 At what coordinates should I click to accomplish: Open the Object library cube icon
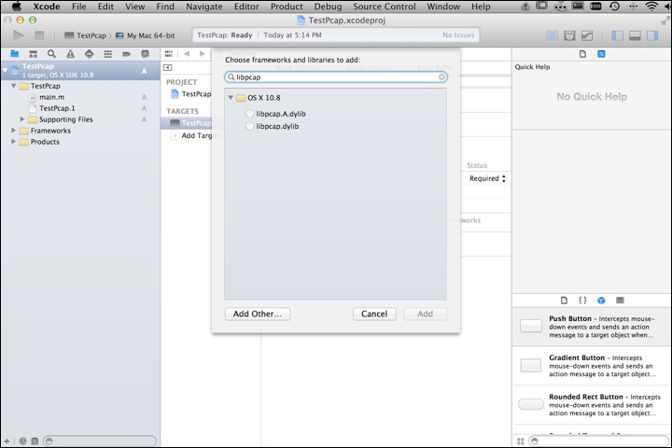tap(601, 301)
